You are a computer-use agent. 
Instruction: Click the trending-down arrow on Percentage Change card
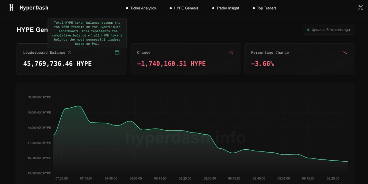point(345,52)
